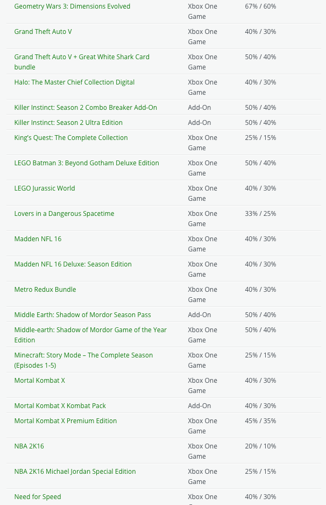
Task: Open King's Quest: The Complete Collection
Action: [x=71, y=138]
